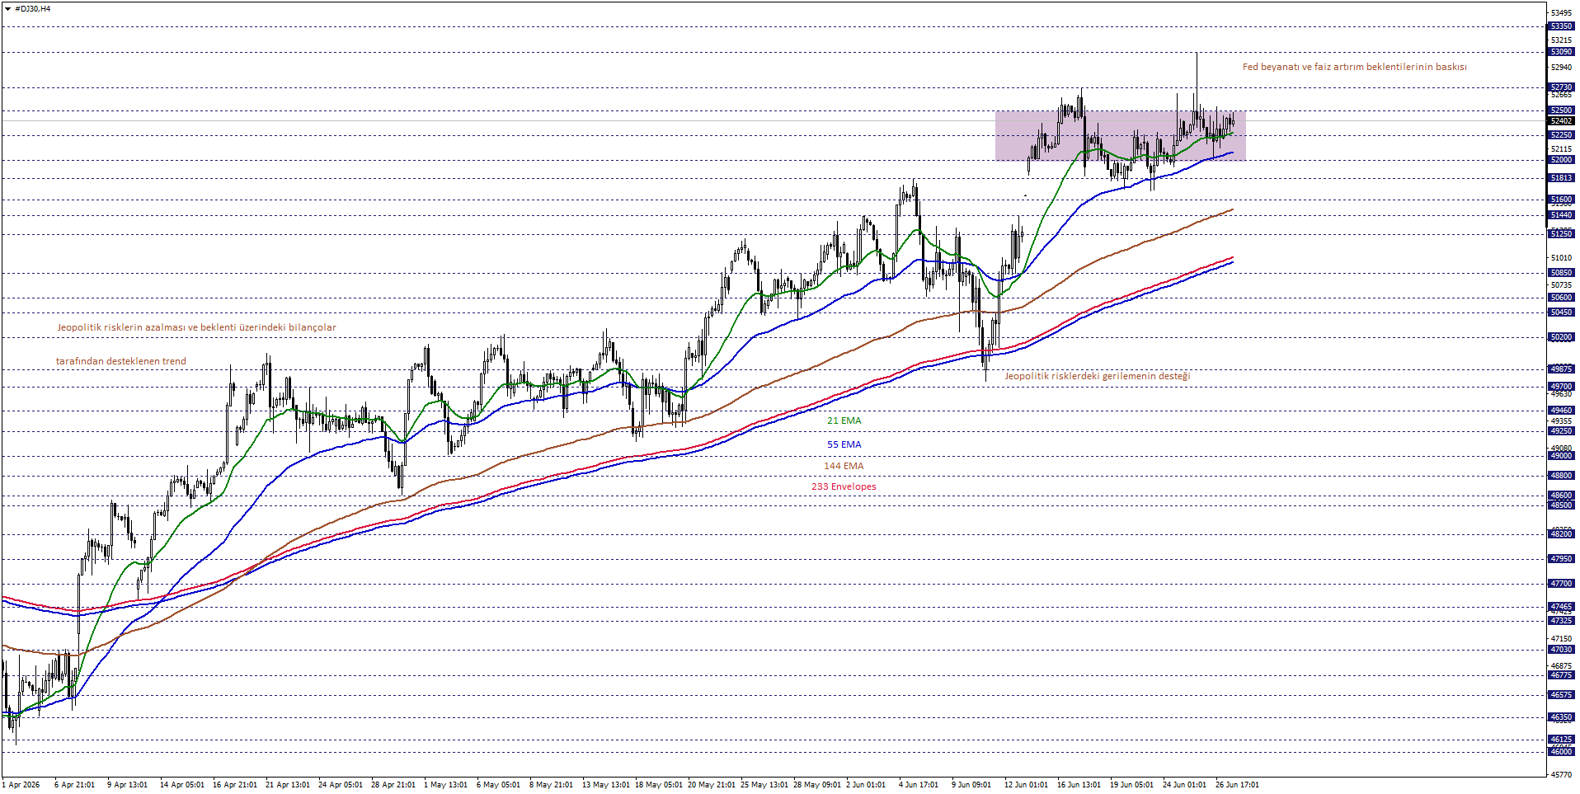The height and width of the screenshot is (794, 1580).
Task: Click the 46000 price level tag
Action: click(1561, 752)
